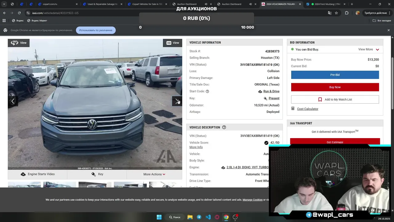
Task: Mute the second Auction Dashboard tab audio
Action: click(250, 4)
